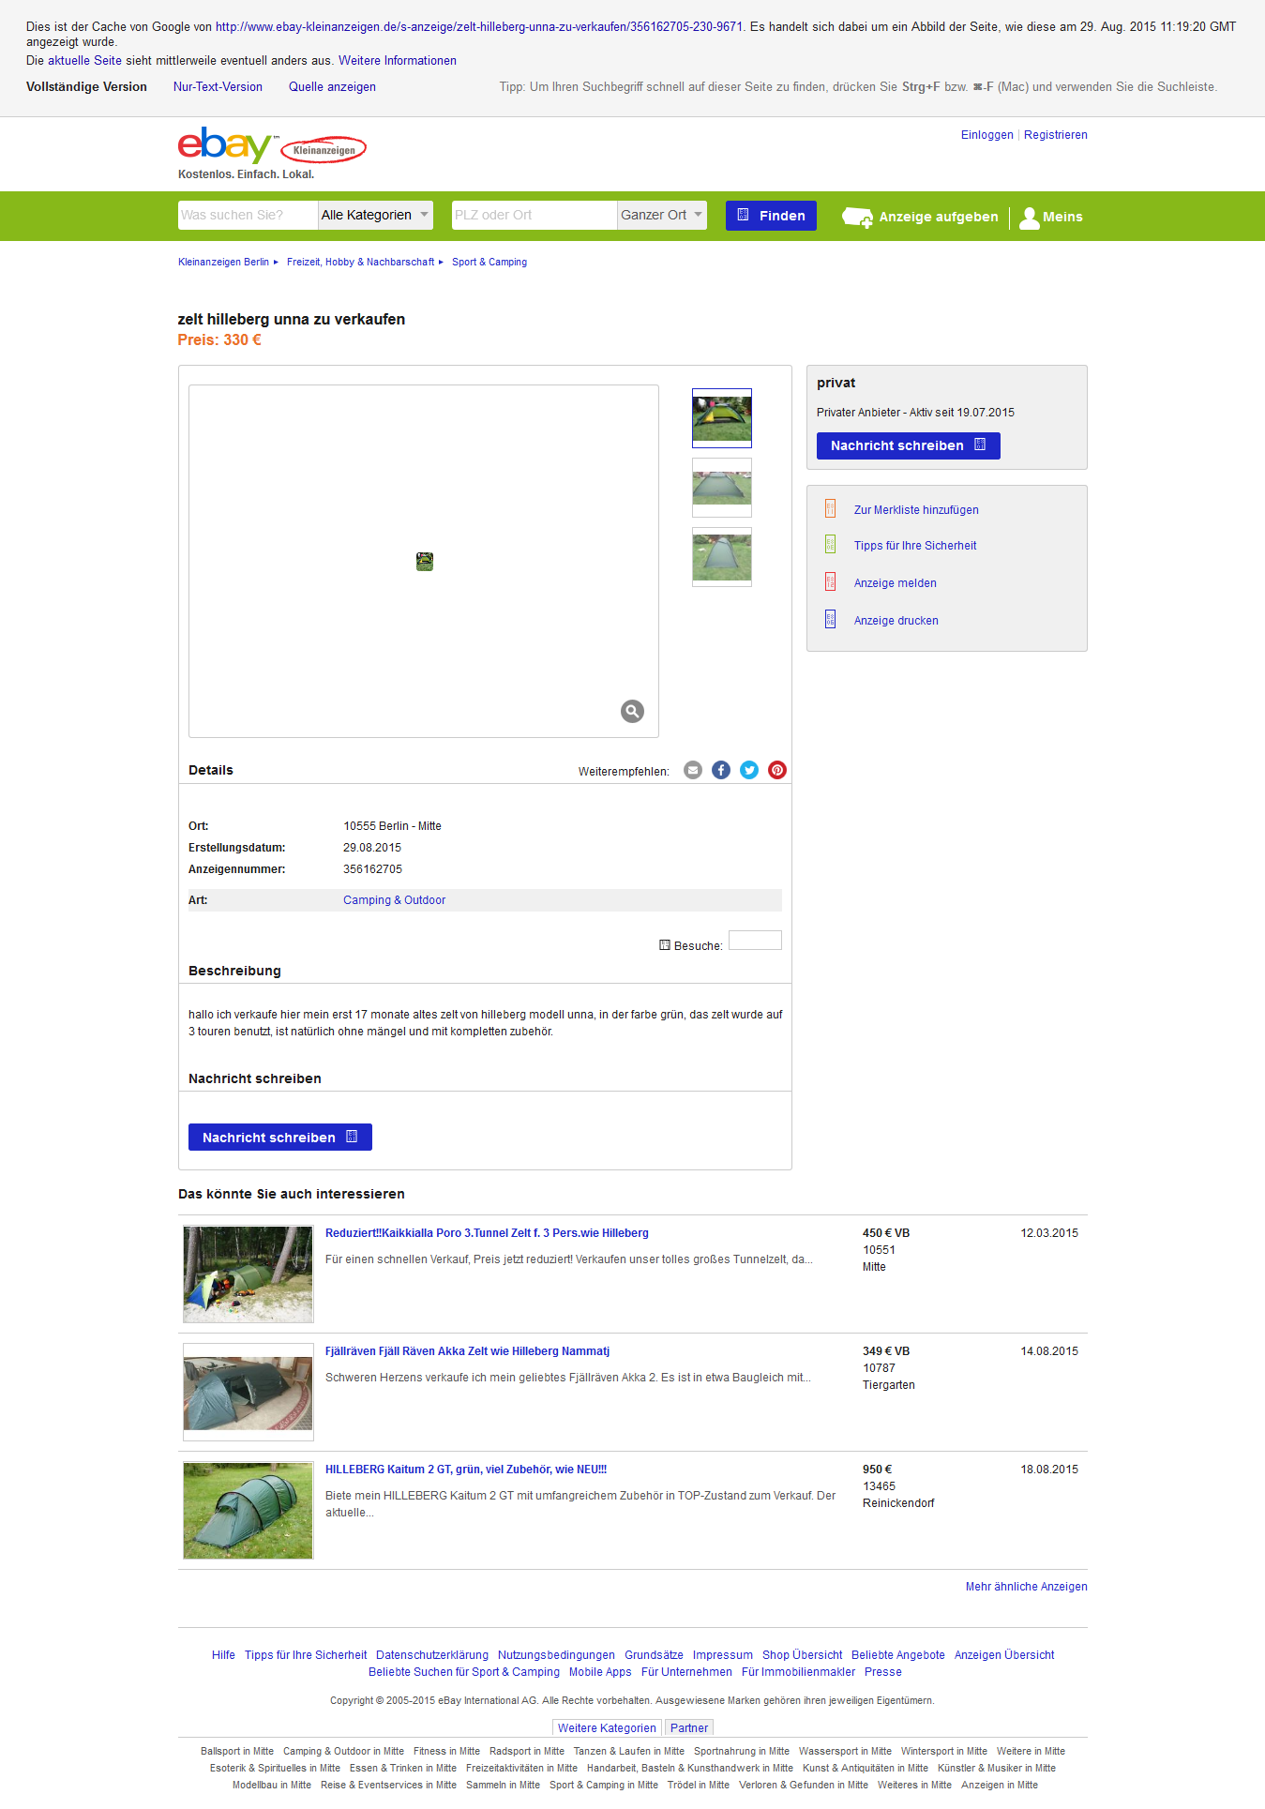Click the Anzeige aufgeben megaphone icon
Image resolution: width=1265 pixels, height=1809 pixels.
click(857, 217)
